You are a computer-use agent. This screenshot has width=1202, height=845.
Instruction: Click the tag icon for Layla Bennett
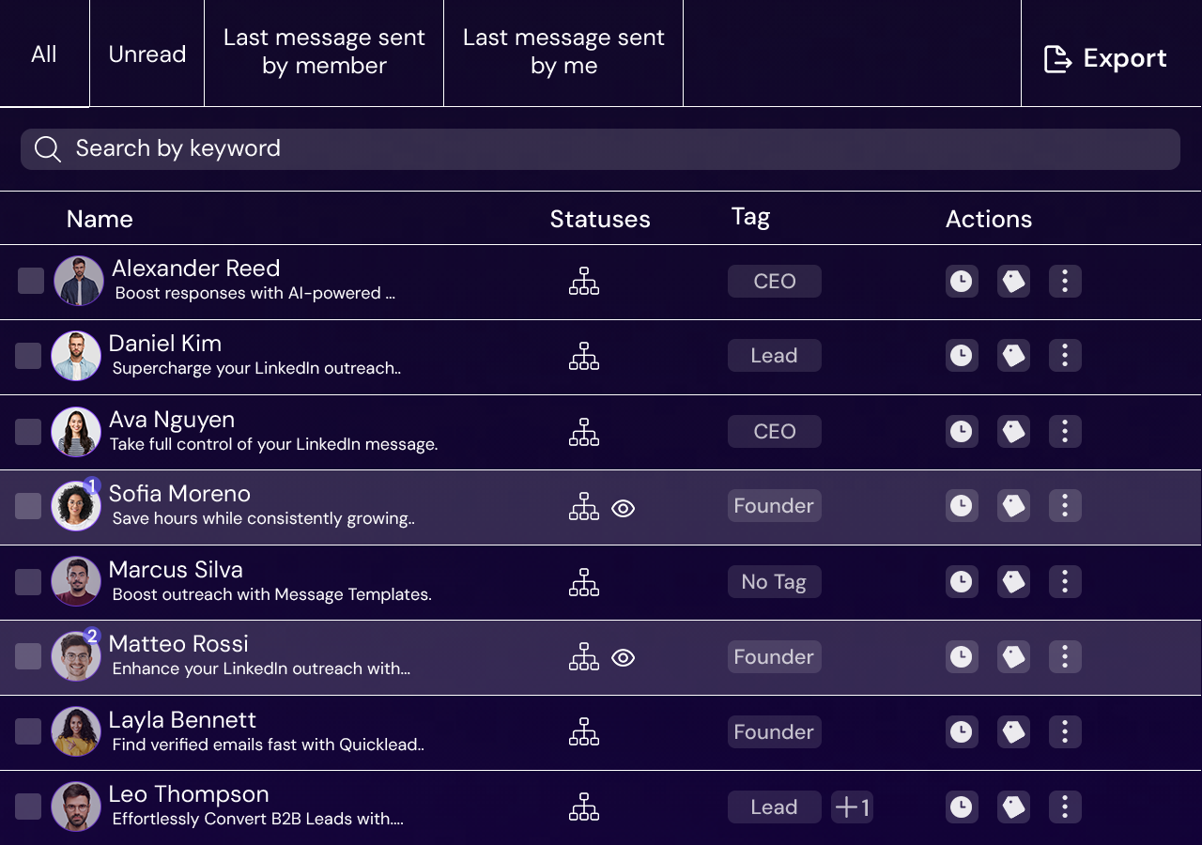coord(1013,731)
